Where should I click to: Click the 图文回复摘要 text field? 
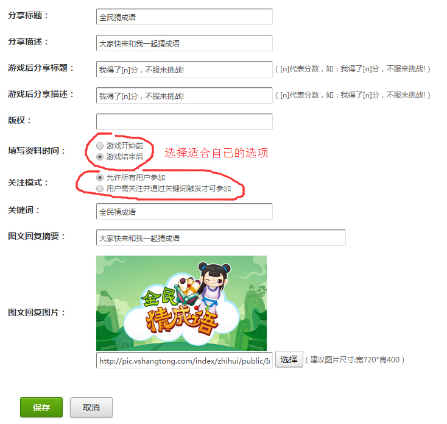click(220, 238)
